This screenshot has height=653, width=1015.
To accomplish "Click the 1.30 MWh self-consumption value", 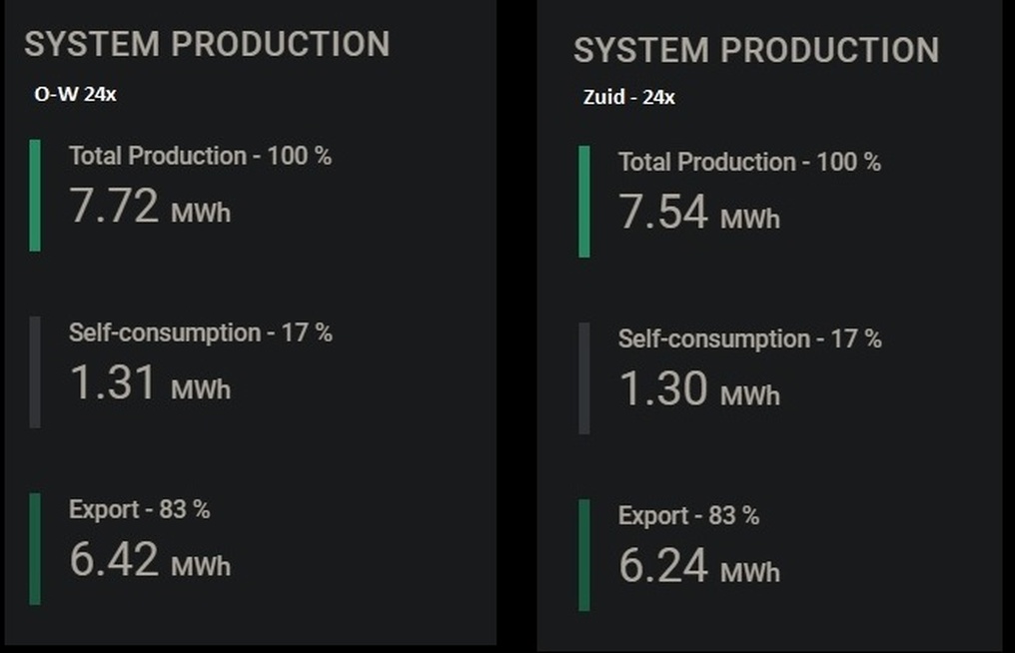I will 699,389.
